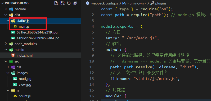Click the JS icon of count.js
Screen dimensions: 211x101
pos(15,96)
